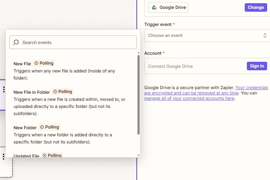Click the Polling badge next to Updated File
This screenshot has height=180, width=270.
tap(52, 155)
